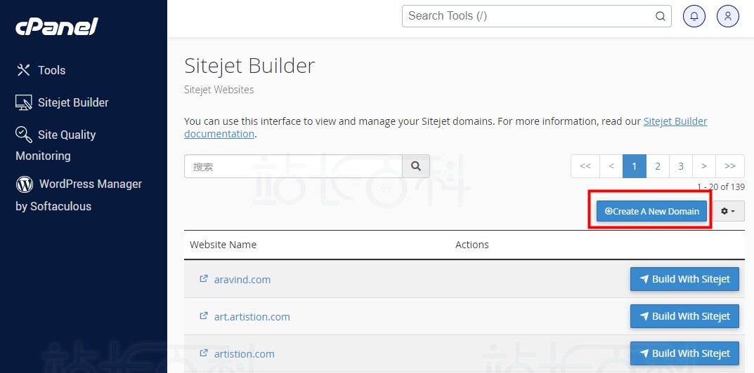The image size is (754, 373).
Task: Open the gear settings dropdown
Action: pos(728,211)
